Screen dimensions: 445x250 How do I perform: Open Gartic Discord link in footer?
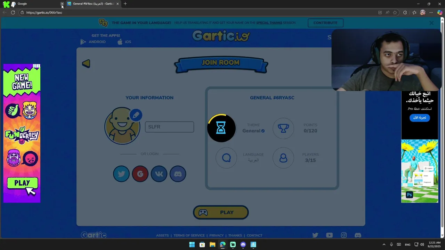(x=358, y=235)
